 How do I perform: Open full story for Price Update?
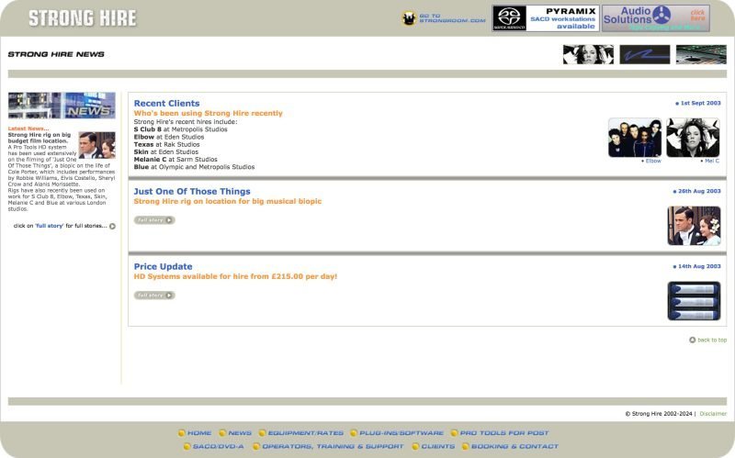click(x=154, y=296)
